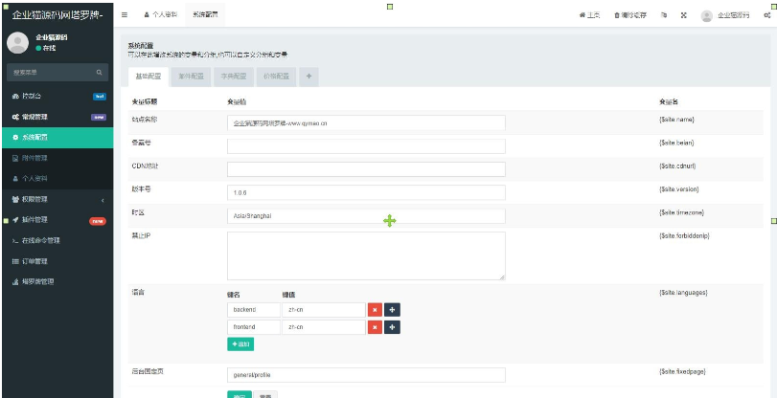
Task: Expand the 权限管理 sidebar menu
Action: pos(57,199)
